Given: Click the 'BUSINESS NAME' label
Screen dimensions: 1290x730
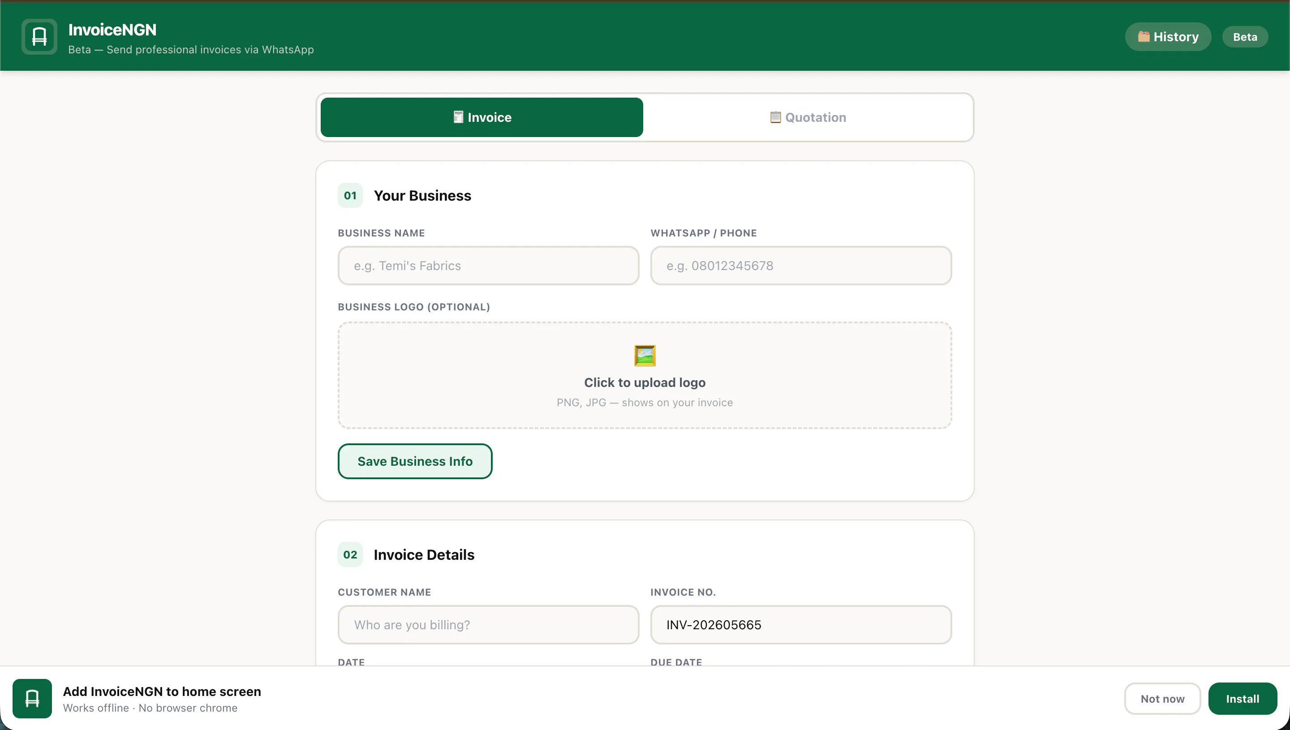Looking at the screenshot, I should [x=382, y=233].
